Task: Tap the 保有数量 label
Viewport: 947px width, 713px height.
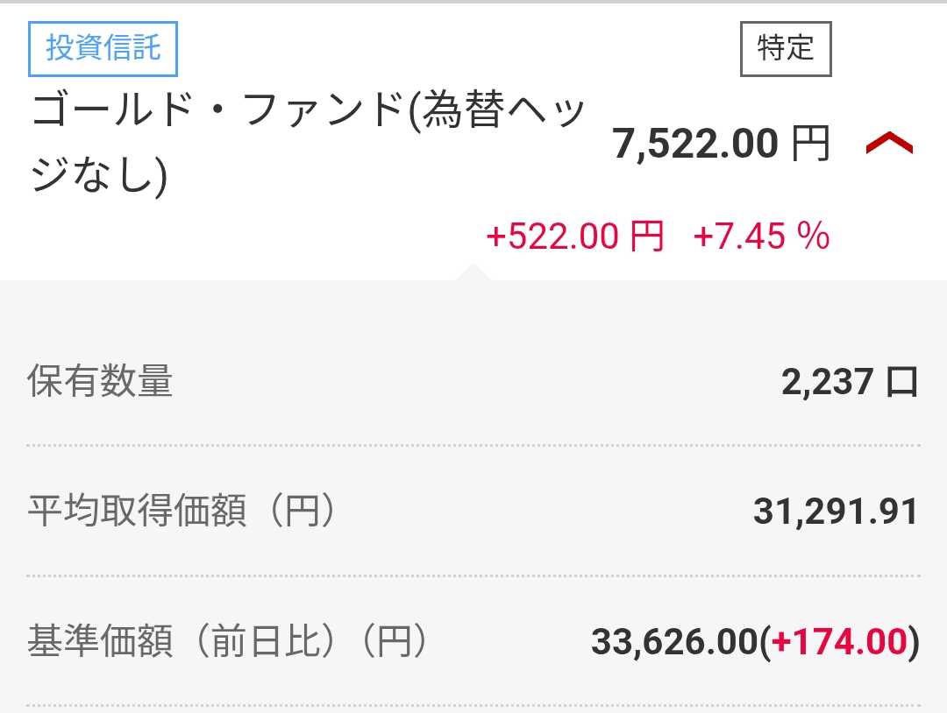Action: coord(101,382)
